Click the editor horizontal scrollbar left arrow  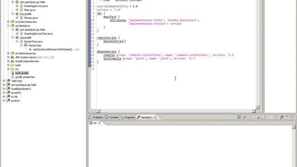98,111
